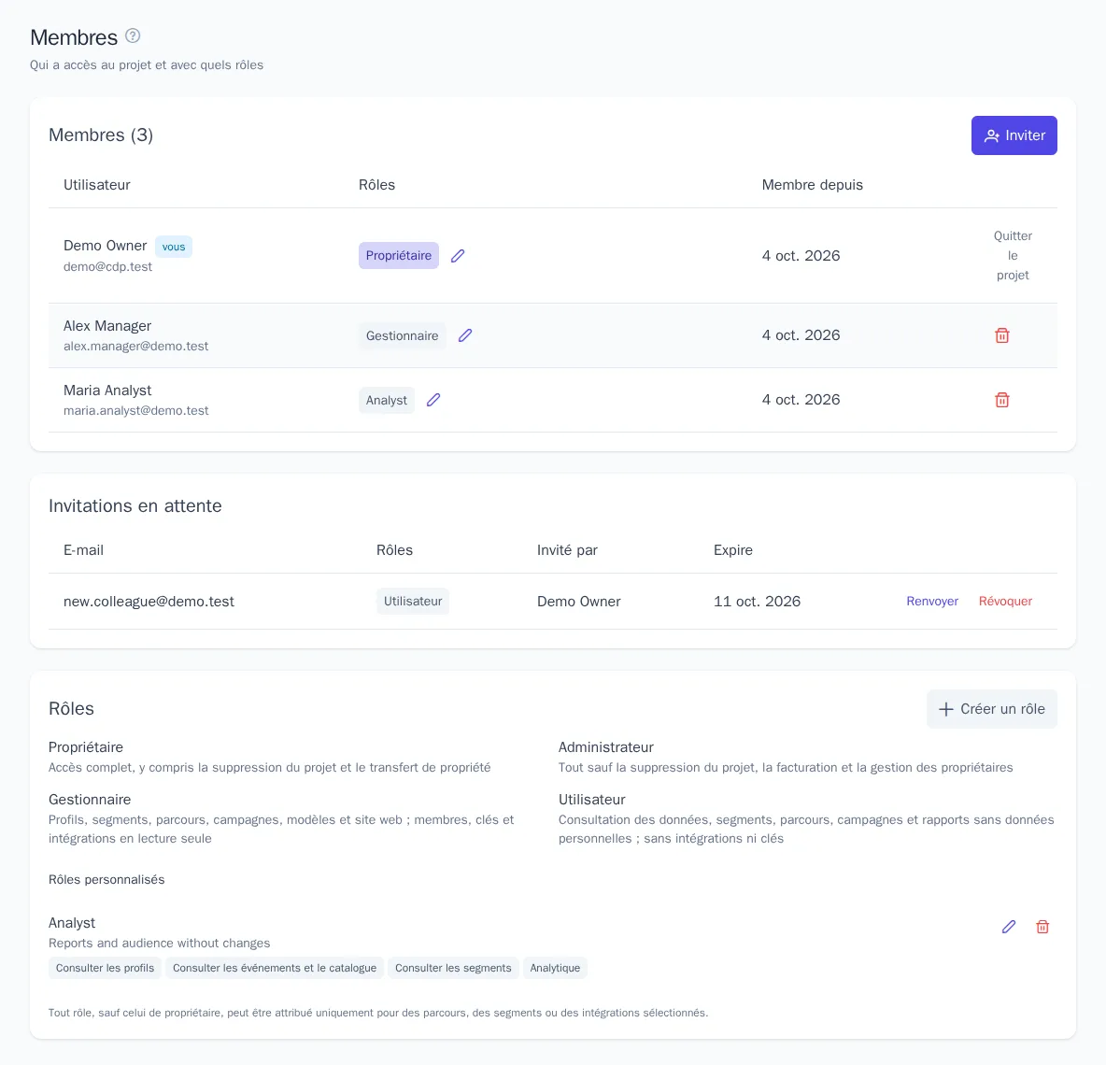Open the Inviter member dialog

1014,135
